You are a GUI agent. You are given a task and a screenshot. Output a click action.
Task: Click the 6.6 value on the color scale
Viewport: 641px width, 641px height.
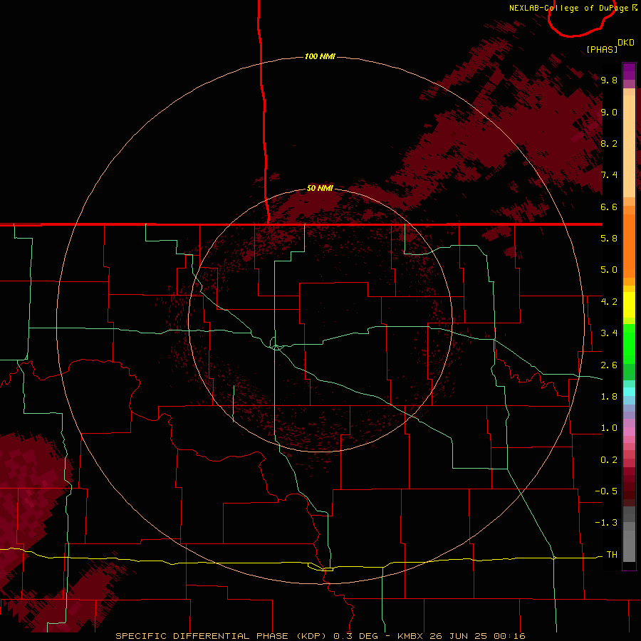pyautogui.click(x=609, y=207)
